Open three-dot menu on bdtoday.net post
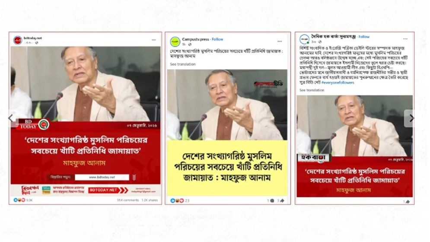Viewport: 430px width, 242px height. pos(154,40)
